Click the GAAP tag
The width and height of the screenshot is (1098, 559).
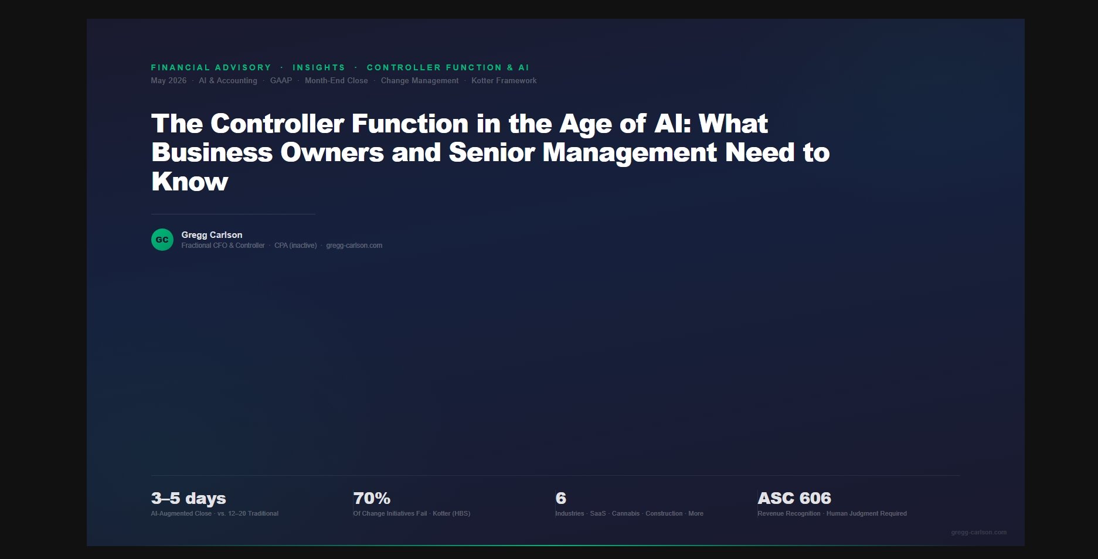(x=281, y=81)
